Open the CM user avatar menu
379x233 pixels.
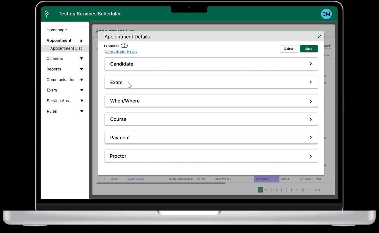[326, 14]
